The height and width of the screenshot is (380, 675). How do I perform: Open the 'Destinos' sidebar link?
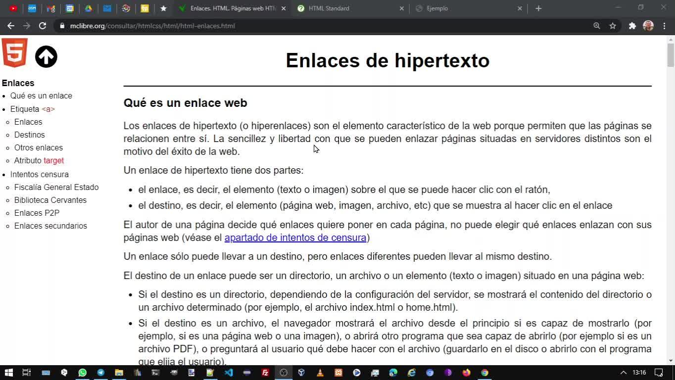pyautogui.click(x=30, y=135)
